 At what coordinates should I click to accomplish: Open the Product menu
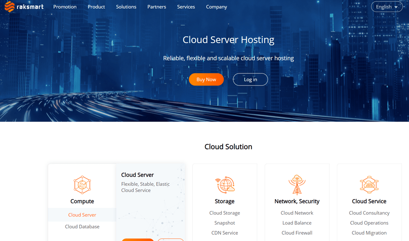(96, 7)
